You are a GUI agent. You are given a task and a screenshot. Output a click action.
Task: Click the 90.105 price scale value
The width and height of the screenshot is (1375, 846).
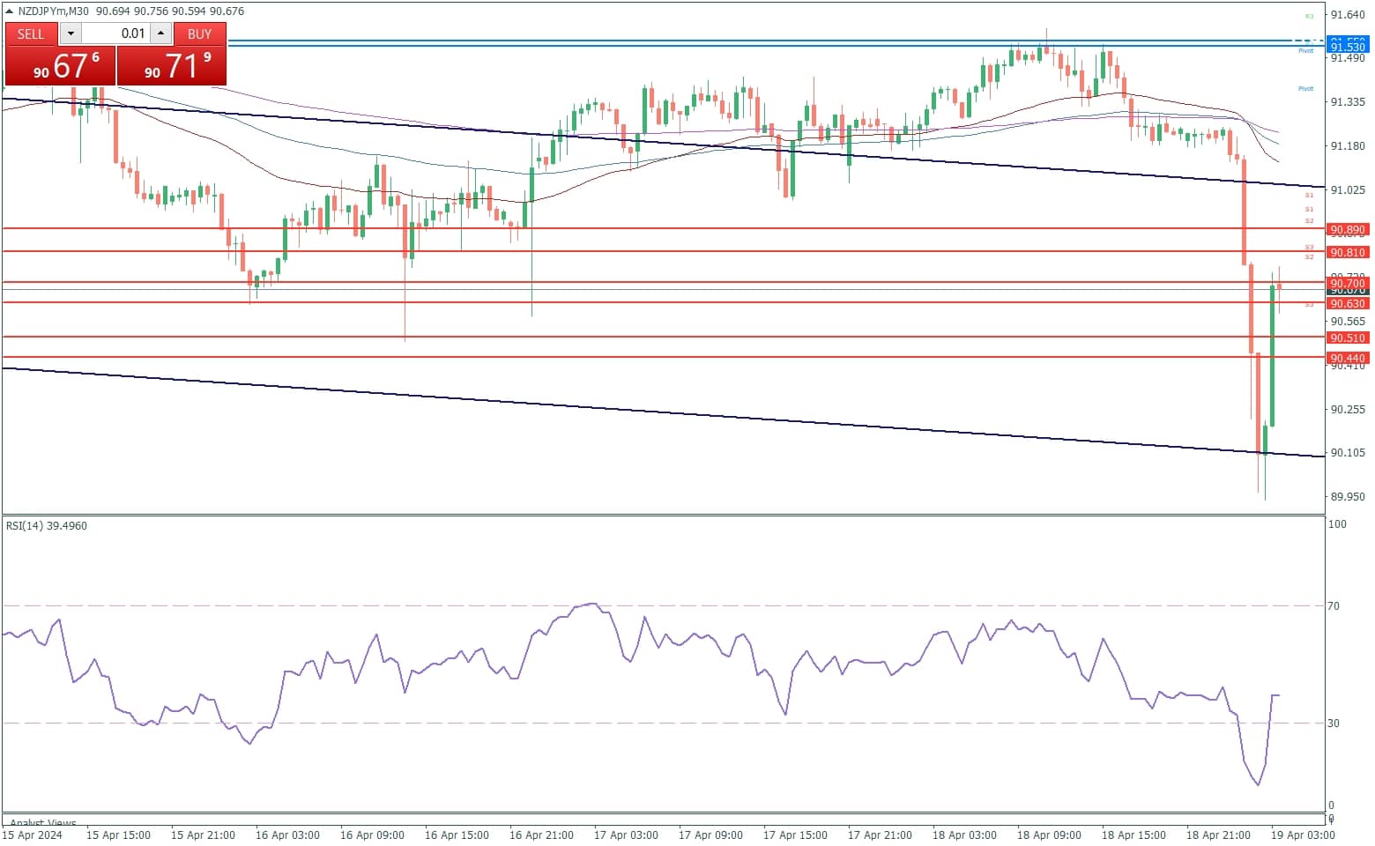pos(1348,452)
